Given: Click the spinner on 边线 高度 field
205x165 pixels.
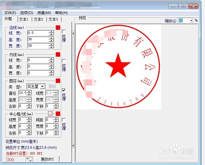Looking at the screenshot, I should 51,39.
